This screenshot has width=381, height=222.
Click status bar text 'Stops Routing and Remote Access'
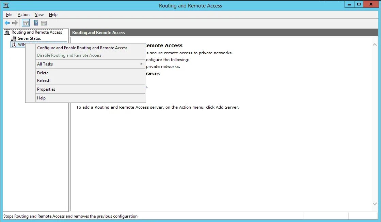point(34,216)
